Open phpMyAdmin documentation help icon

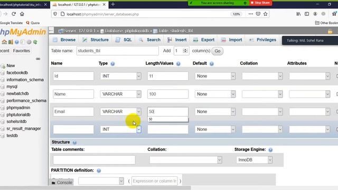(16, 42)
